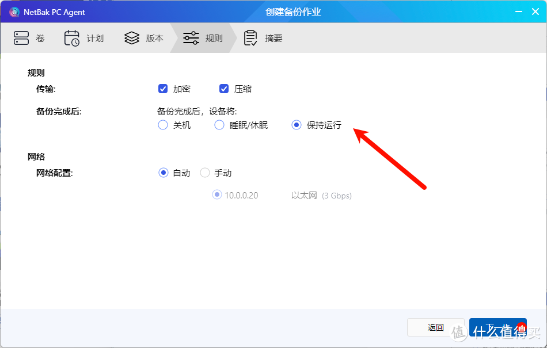Choose the 保持运行 keep running option
Viewport: 547px width, 348px height.
296,125
